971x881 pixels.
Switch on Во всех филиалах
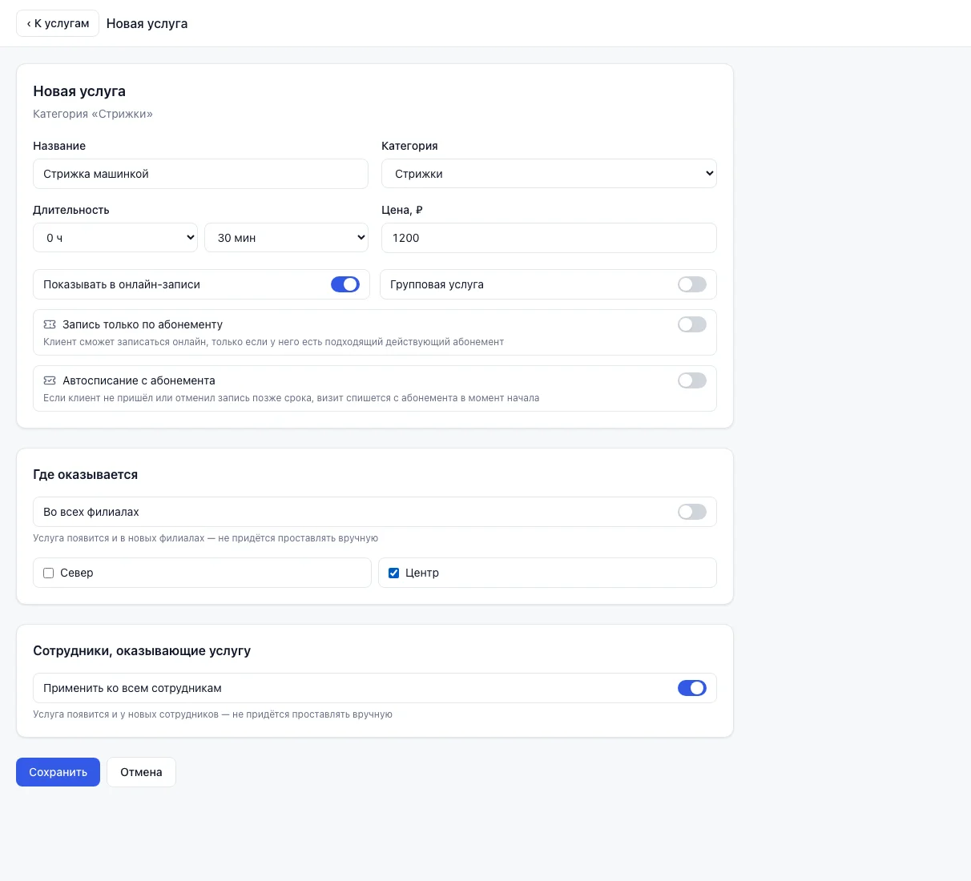tap(692, 512)
